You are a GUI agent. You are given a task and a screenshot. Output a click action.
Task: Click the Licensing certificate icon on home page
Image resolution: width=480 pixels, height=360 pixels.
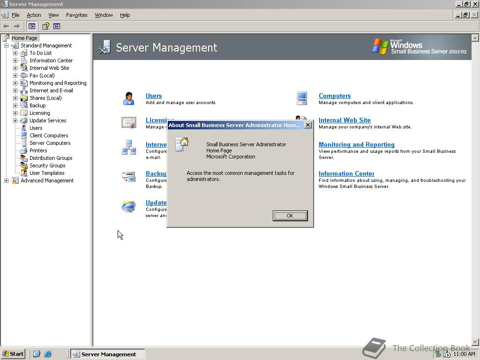(x=129, y=122)
